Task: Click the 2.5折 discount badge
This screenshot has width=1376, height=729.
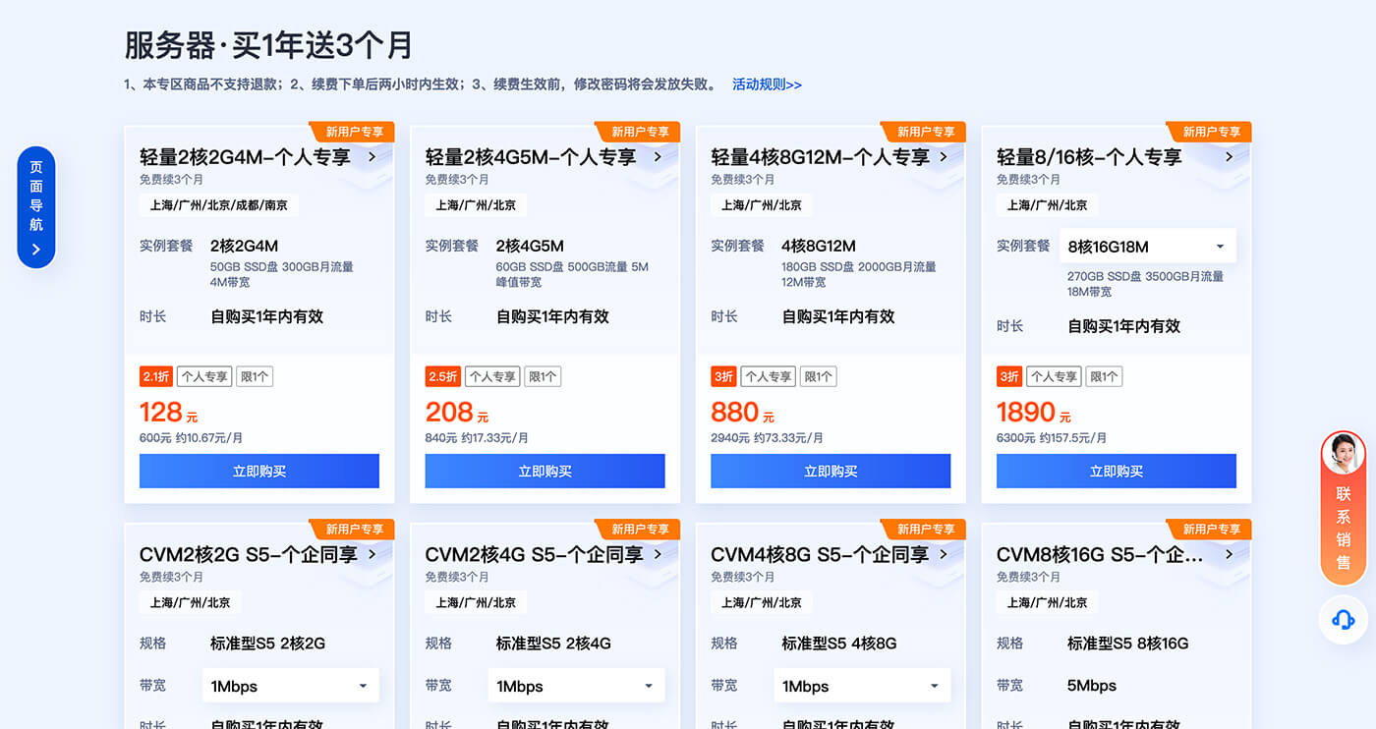Action: (x=442, y=376)
